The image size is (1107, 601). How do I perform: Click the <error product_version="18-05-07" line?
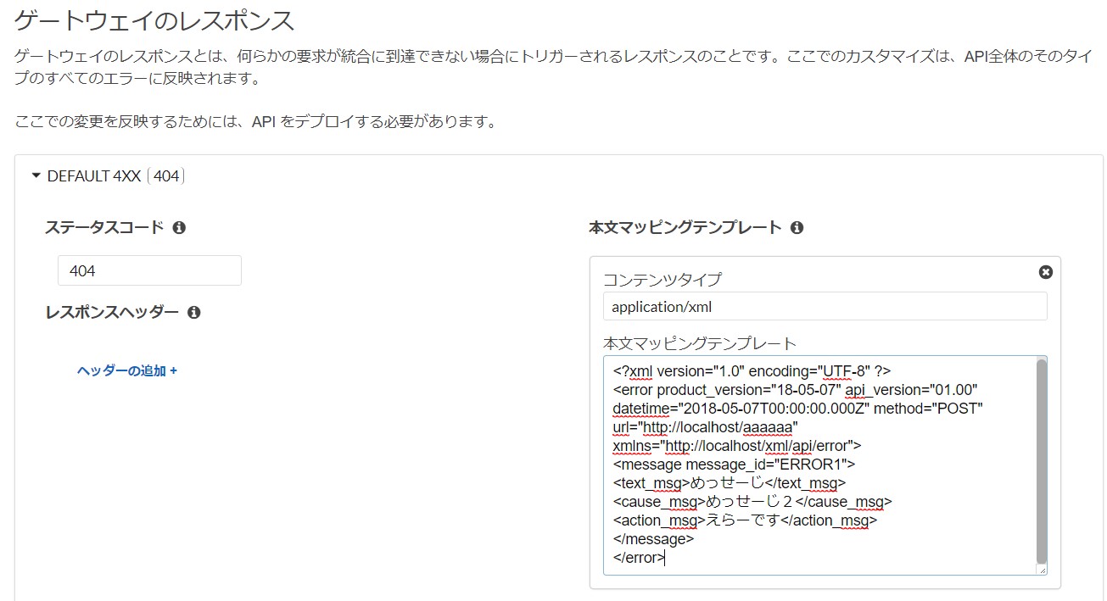pyautogui.click(x=796, y=390)
